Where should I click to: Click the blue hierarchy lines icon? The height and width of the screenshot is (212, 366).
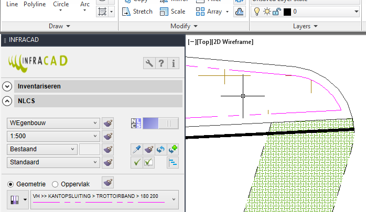coord(173,163)
